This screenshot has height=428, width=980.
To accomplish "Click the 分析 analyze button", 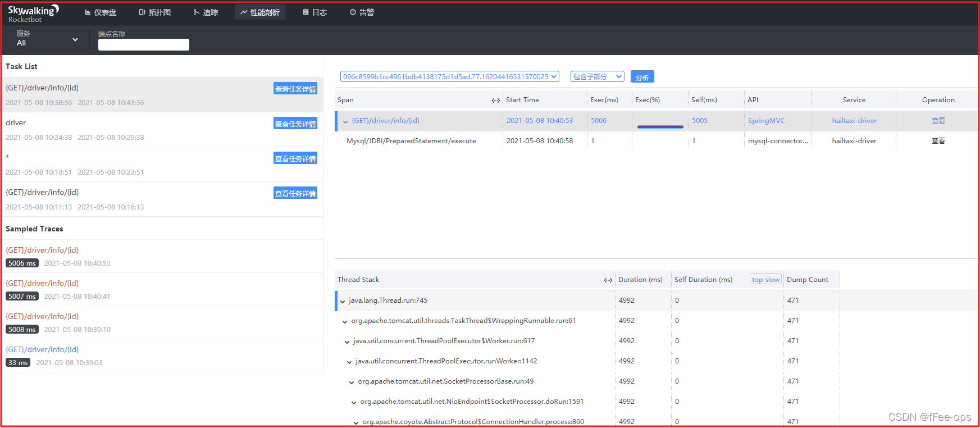I will 642,77.
